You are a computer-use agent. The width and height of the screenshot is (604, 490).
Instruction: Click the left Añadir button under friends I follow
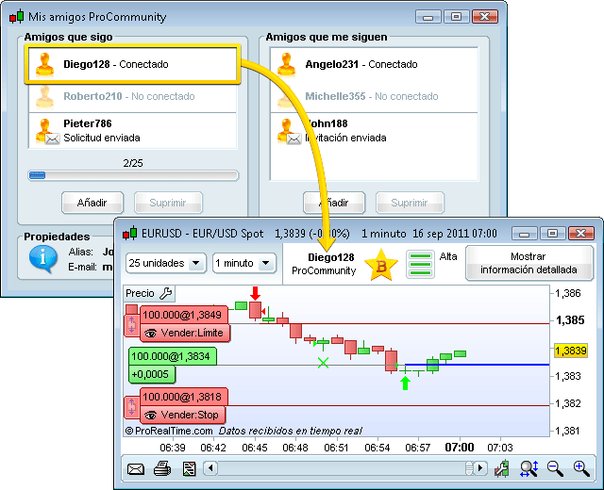pos(92,203)
